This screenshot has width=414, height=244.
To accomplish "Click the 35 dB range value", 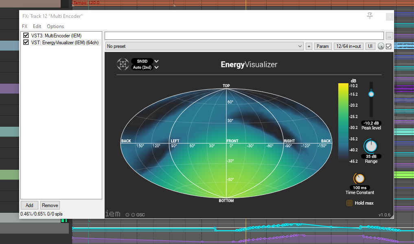I will point(371,156).
